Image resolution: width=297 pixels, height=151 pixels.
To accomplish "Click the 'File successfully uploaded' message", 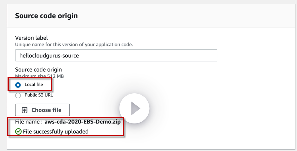I will point(56,132).
